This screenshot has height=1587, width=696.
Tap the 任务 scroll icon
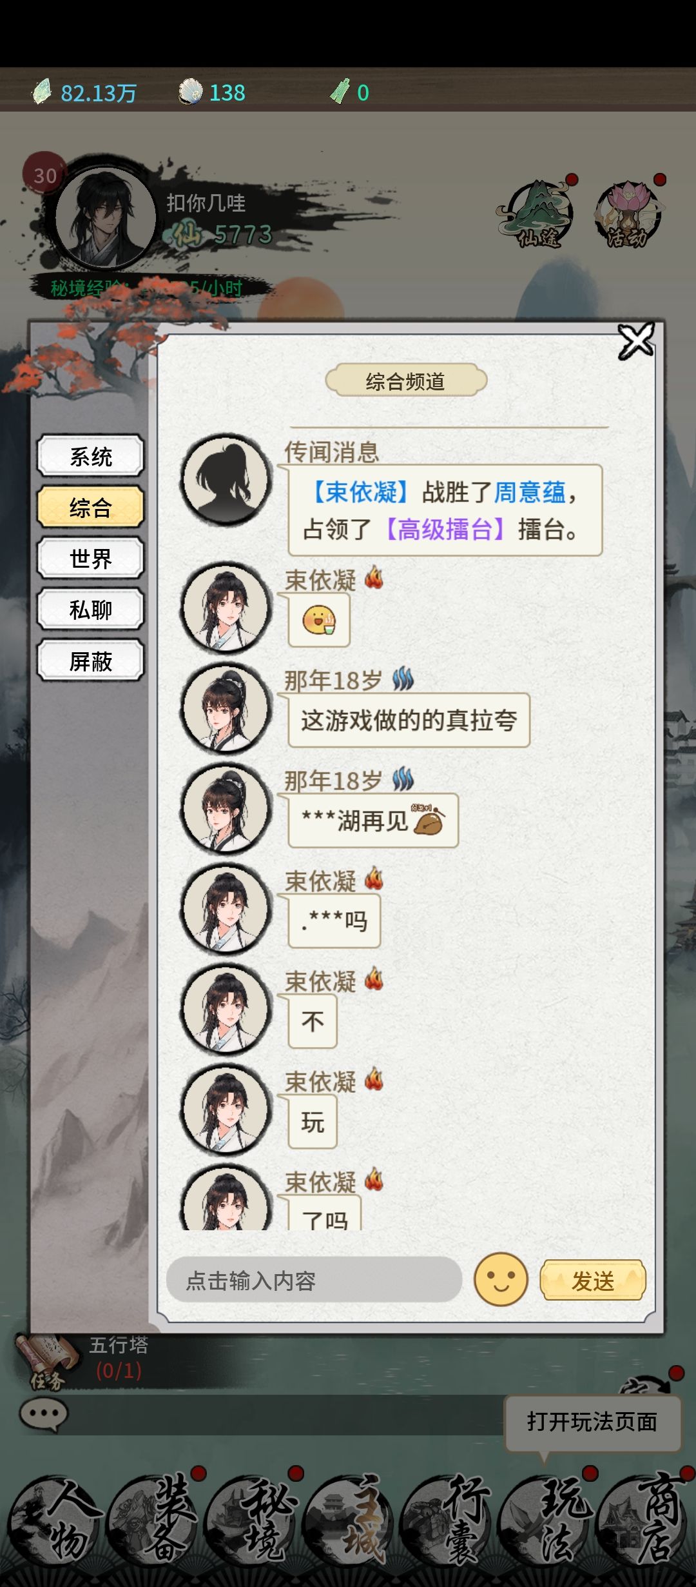(x=45, y=1361)
